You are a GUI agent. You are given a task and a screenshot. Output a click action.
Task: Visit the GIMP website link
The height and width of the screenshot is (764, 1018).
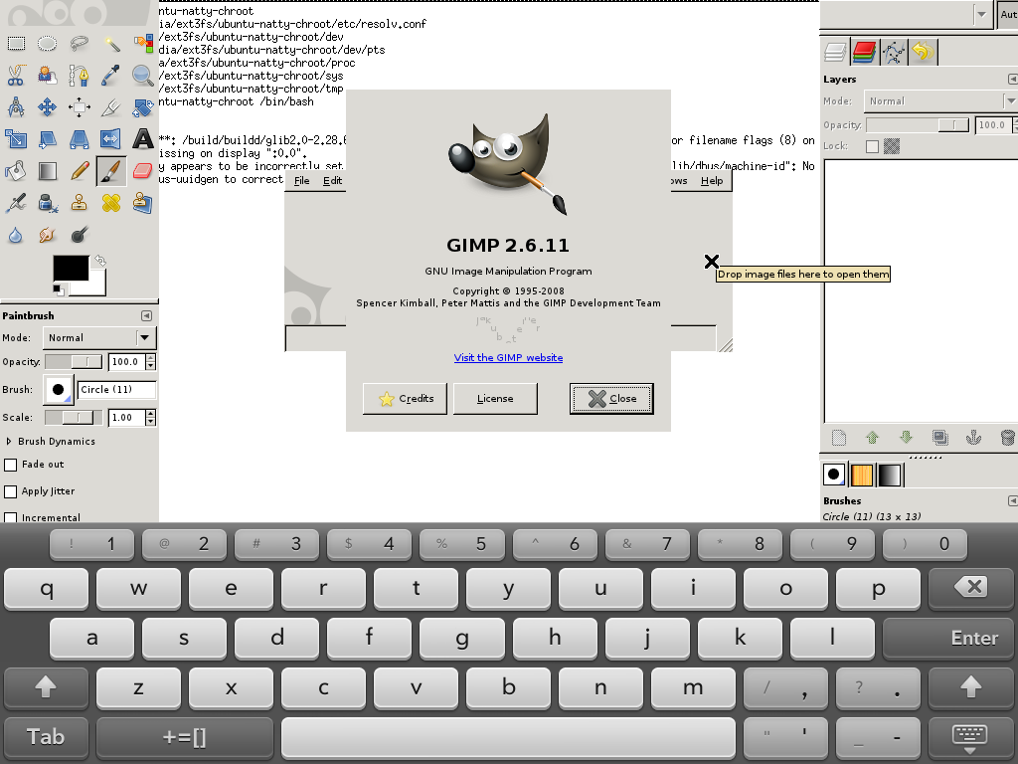coord(508,358)
